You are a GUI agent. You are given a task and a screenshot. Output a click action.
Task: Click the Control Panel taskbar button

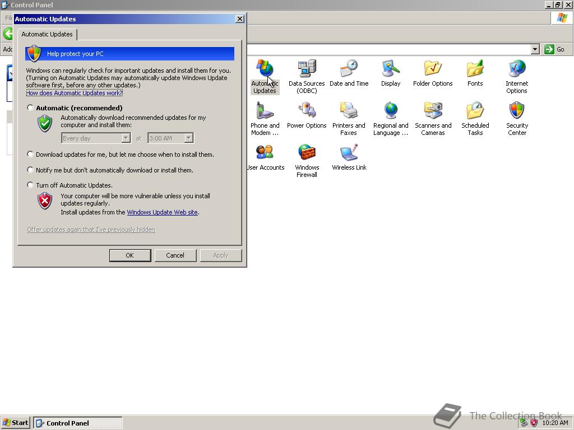coord(78,423)
